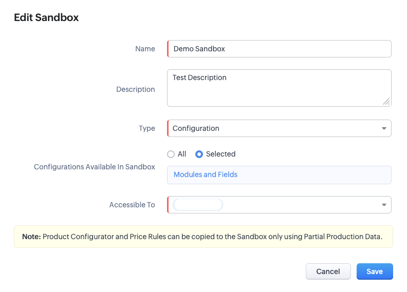Grab the Description textarea resize handle

(x=386, y=102)
